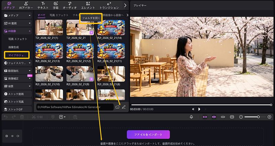Expand the 背景 sidebar section

(18, 86)
